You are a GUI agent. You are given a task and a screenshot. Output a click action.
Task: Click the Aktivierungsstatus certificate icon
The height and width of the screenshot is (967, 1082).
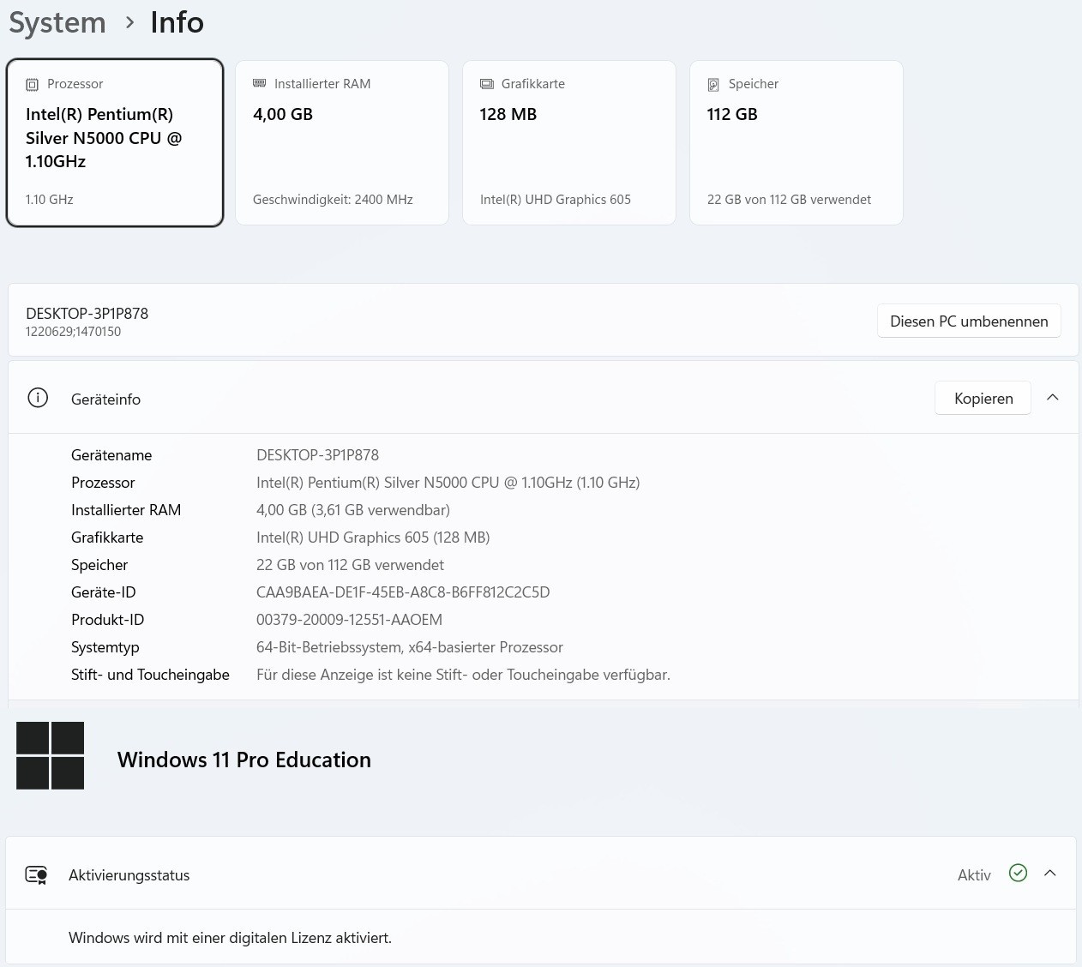click(x=36, y=874)
